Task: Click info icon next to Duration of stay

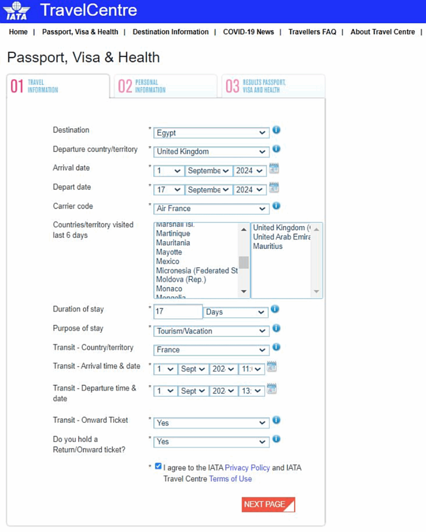Action: (275, 309)
